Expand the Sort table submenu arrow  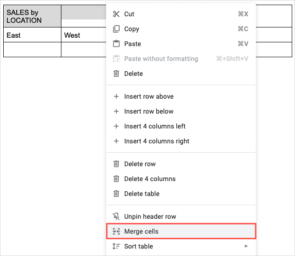click(246, 246)
